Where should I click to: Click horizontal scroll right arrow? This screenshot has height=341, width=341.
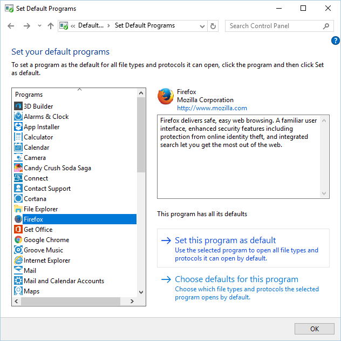[132, 301]
